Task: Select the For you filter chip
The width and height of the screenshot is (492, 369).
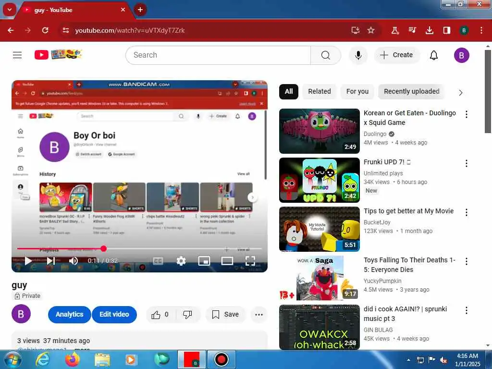Action: pyautogui.click(x=357, y=92)
